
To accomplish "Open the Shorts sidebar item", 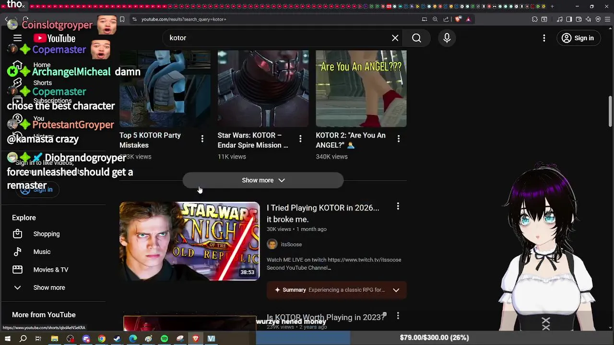I will pyautogui.click(x=42, y=83).
